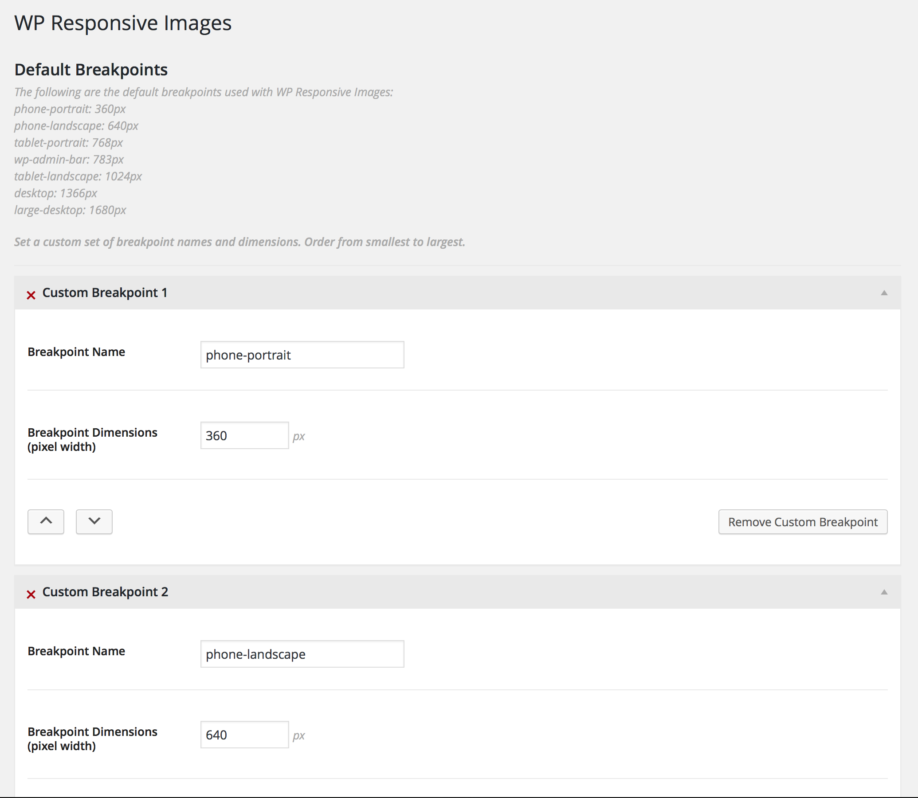Focus the phone-landscape Breakpoint Name field
918x798 pixels.
coord(302,654)
